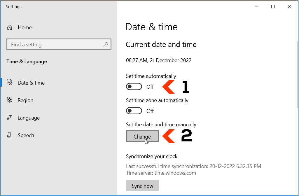Click the Speech microphone icon
The image size is (299, 196).
(x=10, y=135)
